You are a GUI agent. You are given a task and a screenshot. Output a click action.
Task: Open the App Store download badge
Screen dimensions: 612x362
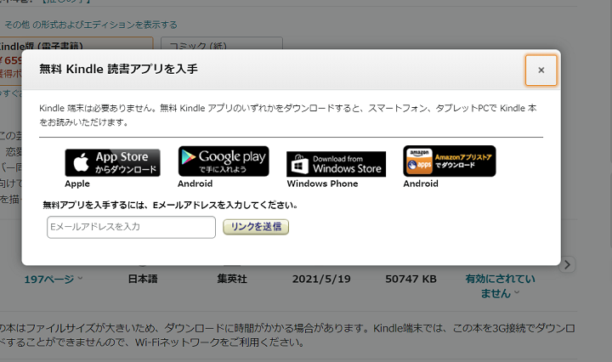[112, 162]
